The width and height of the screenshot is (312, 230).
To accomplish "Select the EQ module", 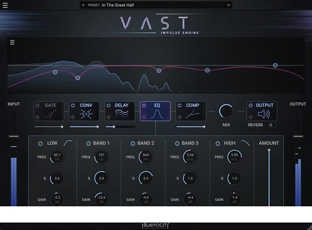I will point(155,111).
